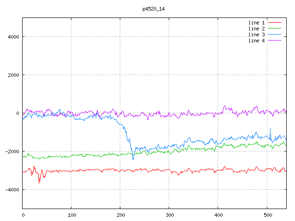The height and width of the screenshot is (221, 295).
Task: Click the green line 2 legend sample
Action: coord(274,29)
